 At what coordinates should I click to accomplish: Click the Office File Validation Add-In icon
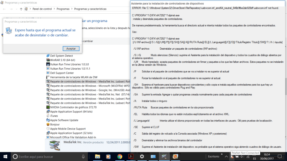pos(48,137)
